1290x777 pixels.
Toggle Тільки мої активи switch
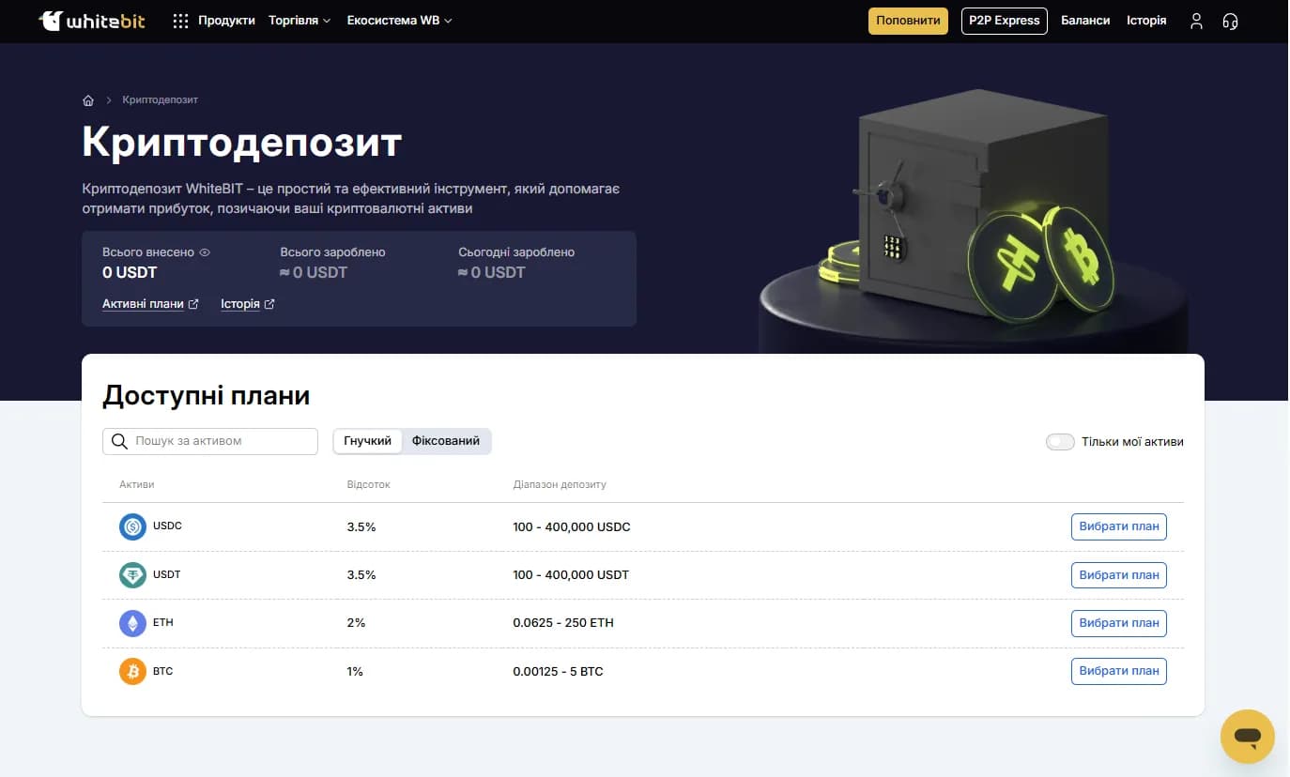1060,442
